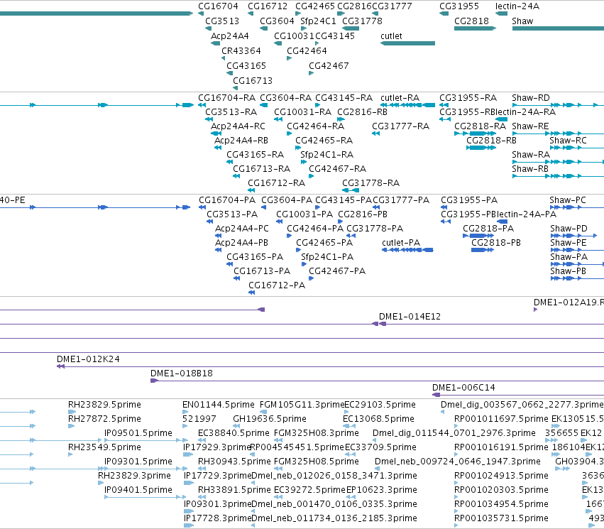Click the CG31778 gene label
The image size is (604, 529).
tap(363, 21)
